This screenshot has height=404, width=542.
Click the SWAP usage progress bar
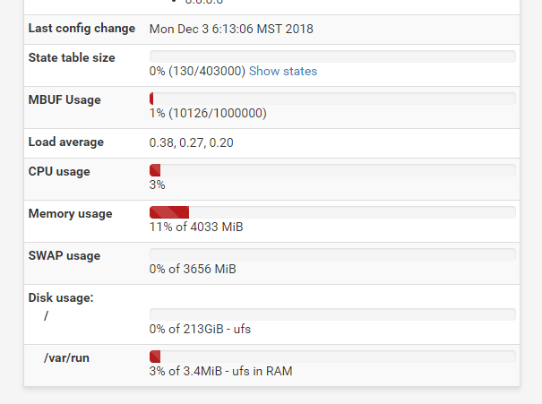click(332, 254)
